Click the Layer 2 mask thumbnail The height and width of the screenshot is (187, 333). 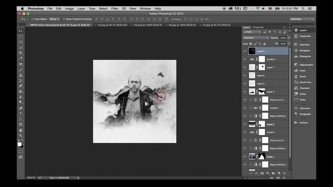(262, 124)
